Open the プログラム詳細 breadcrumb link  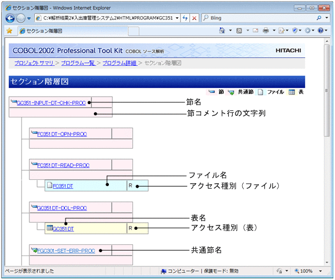[x=119, y=63]
